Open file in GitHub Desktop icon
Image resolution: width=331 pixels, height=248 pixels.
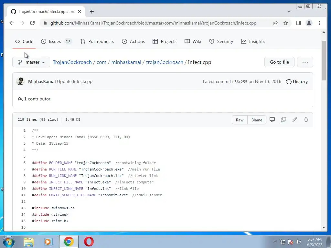[272, 119]
